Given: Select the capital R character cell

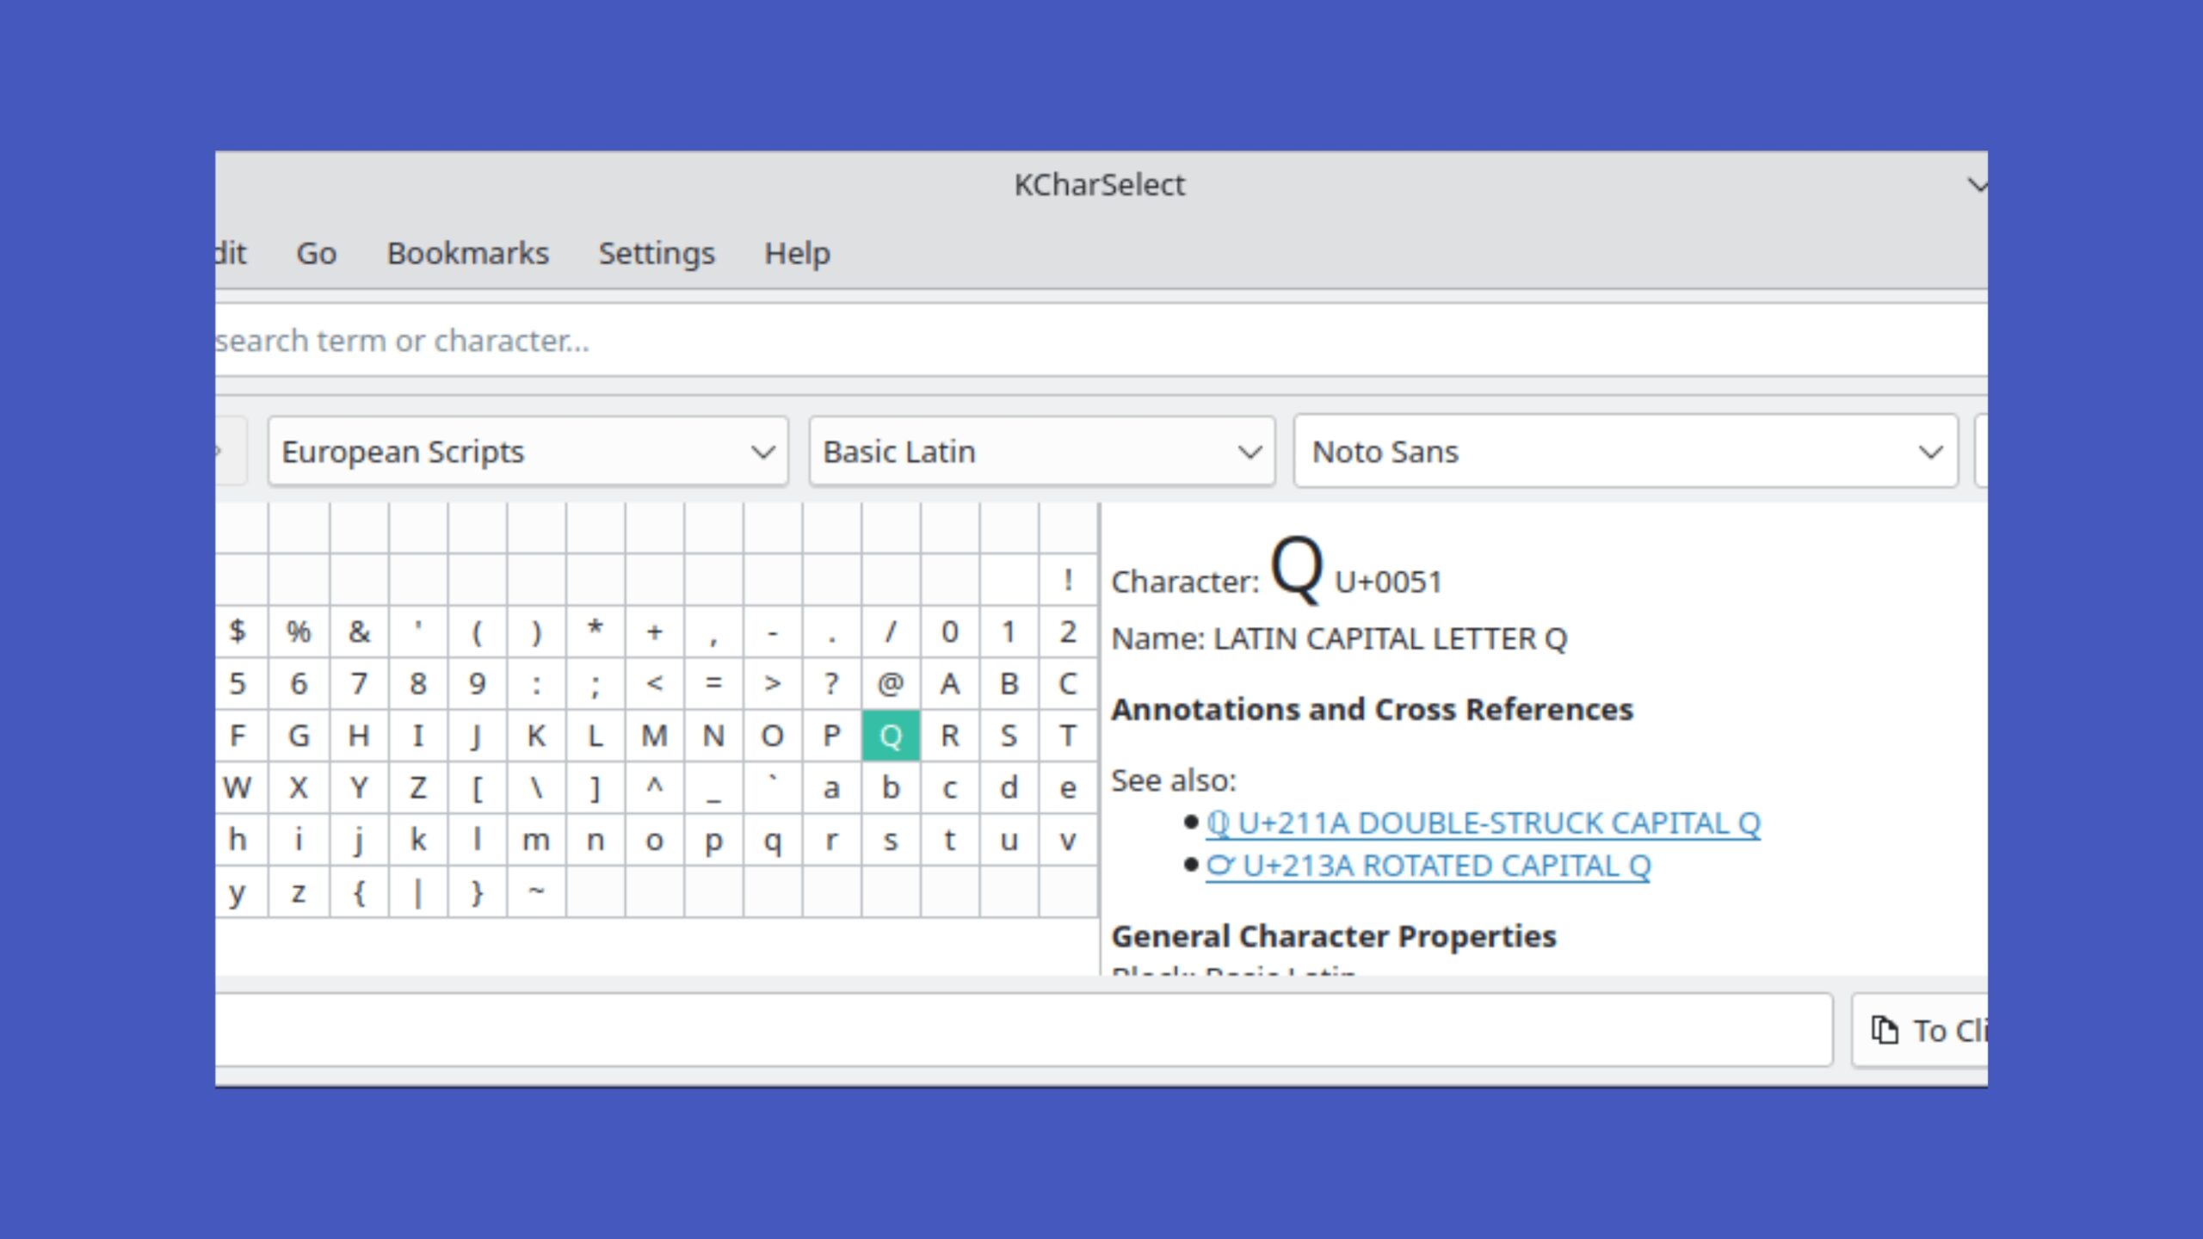Looking at the screenshot, I should coord(950,736).
